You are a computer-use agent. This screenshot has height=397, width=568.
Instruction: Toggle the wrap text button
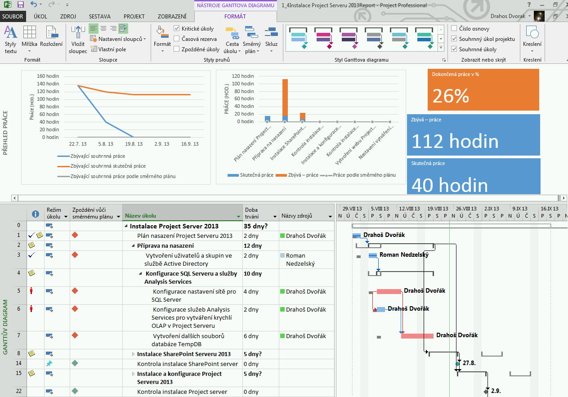(x=123, y=28)
